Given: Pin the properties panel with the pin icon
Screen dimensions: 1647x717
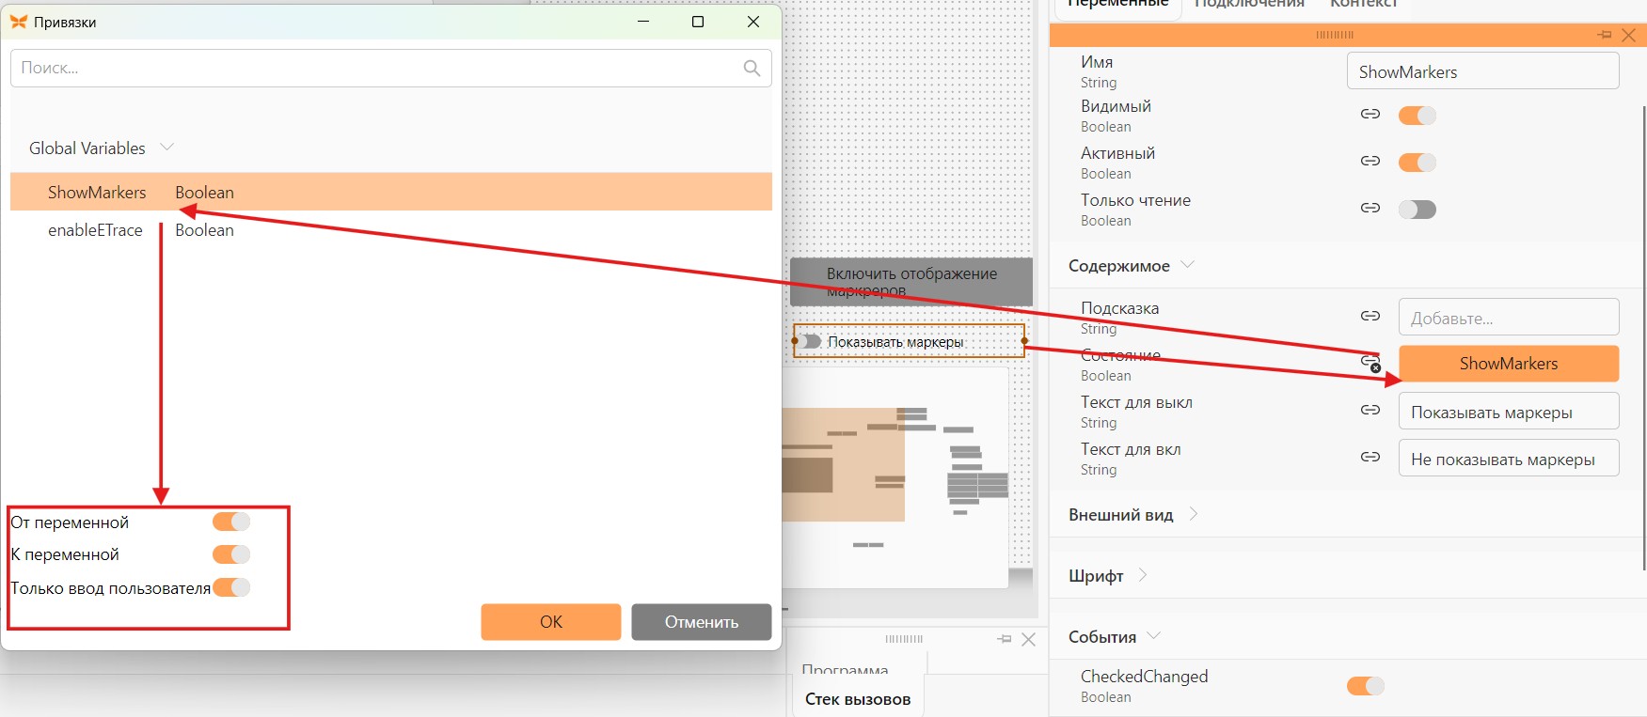Looking at the screenshot, I should (x=1605, y=35).
